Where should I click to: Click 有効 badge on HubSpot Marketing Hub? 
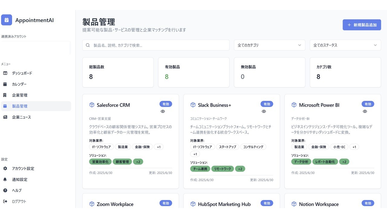coord(267,203)
